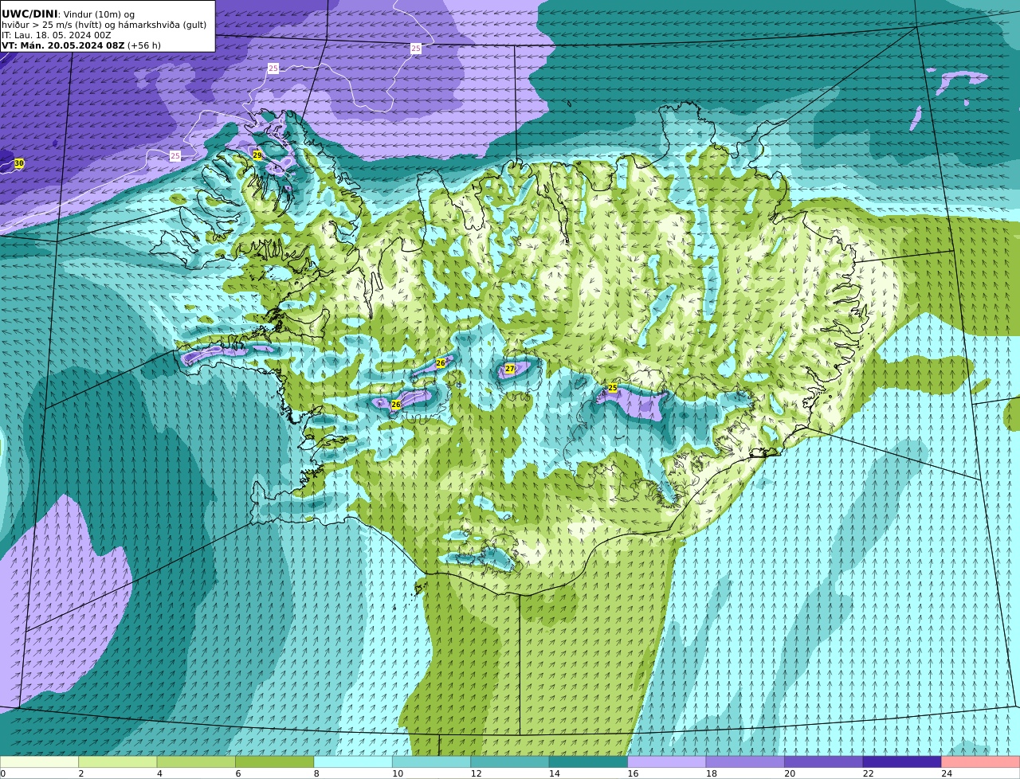This screenshot has height=779, width=1020.
Task: Click the legend tick label '12'
Action: click(x=476, y=773)
